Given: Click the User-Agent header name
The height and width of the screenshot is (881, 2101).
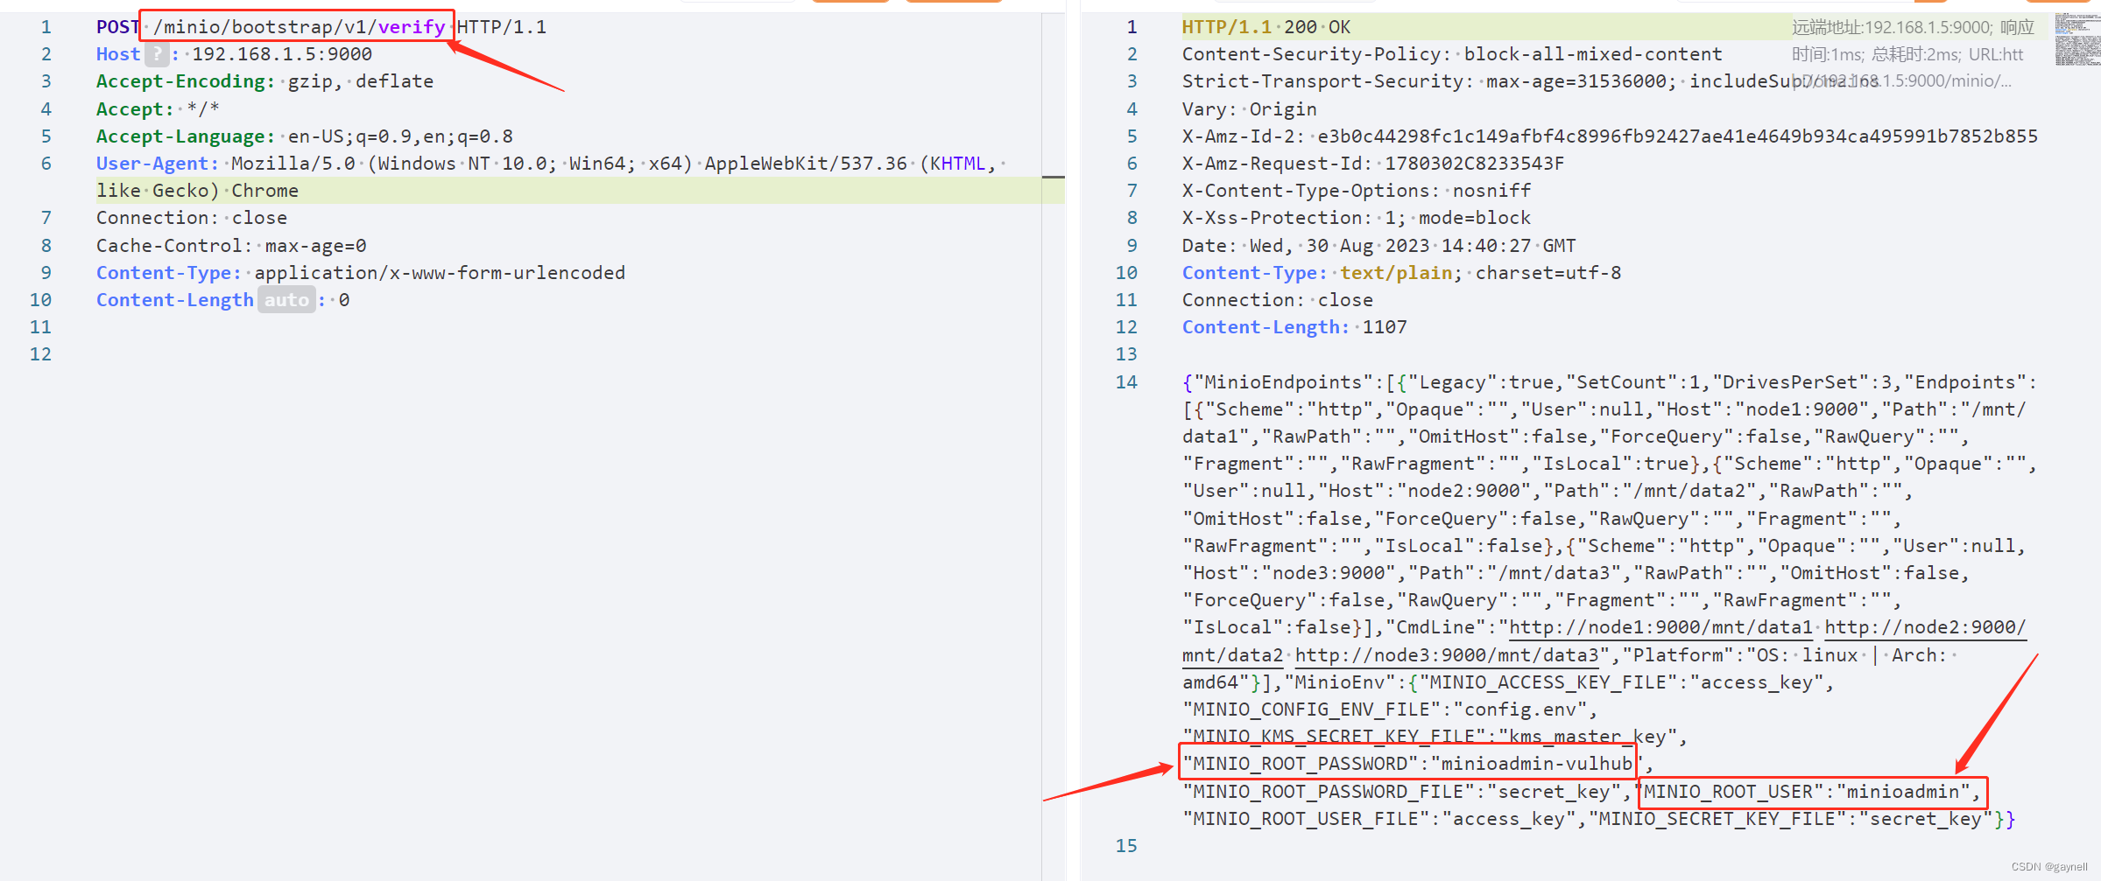Looking at the screenshot, I should tap(158, 164).
